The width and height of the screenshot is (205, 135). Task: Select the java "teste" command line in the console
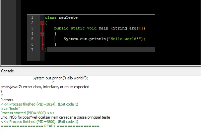click(x=10, y=109)
